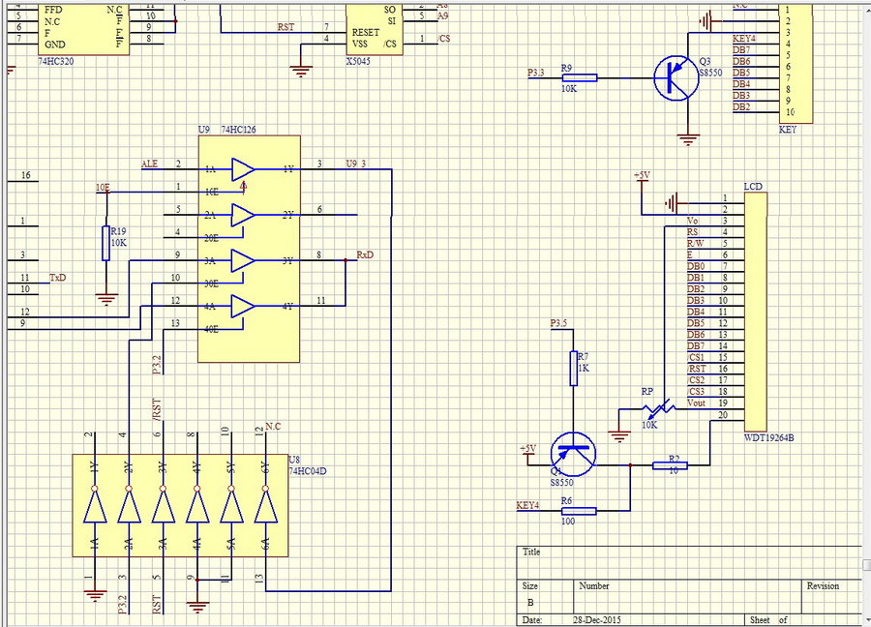Select resistor R19 10K
Screen dimensions: 871x627
pyautogui.click(x=106, y=243)
